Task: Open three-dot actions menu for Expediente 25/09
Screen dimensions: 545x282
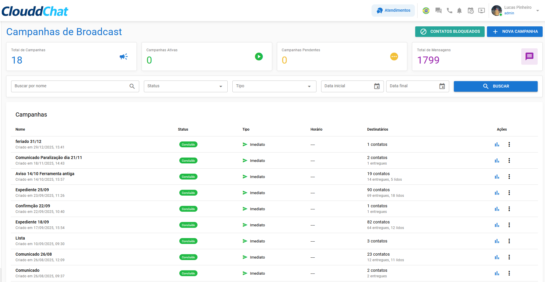Action: click(x=509, y=193)
